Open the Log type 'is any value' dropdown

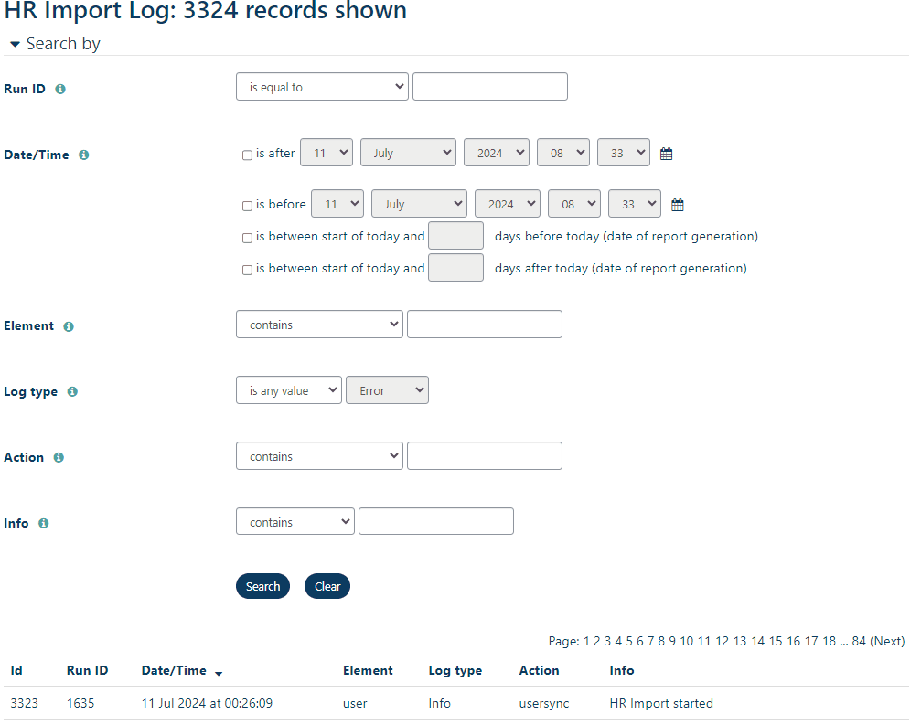288,390
